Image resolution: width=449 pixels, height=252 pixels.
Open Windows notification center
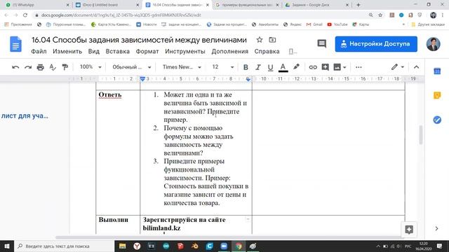point(440,246)
